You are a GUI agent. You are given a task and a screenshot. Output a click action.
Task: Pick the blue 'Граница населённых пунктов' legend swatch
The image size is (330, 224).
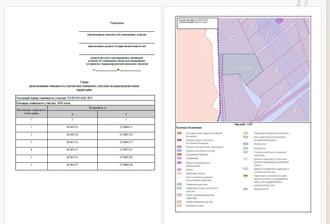(x=179, y=151)
